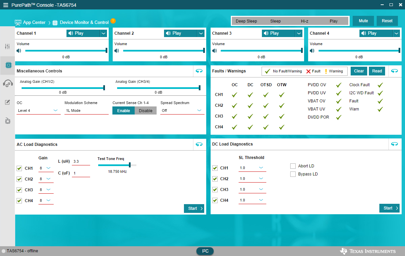Image resolution: width=405 pixels, height=256 pixels.
Task: Click the headphones-with-gear sidebar icon
Action: (7, 83)
